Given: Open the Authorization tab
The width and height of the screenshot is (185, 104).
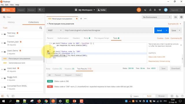Looking at the screenshot, I should [x=63, y=38].
